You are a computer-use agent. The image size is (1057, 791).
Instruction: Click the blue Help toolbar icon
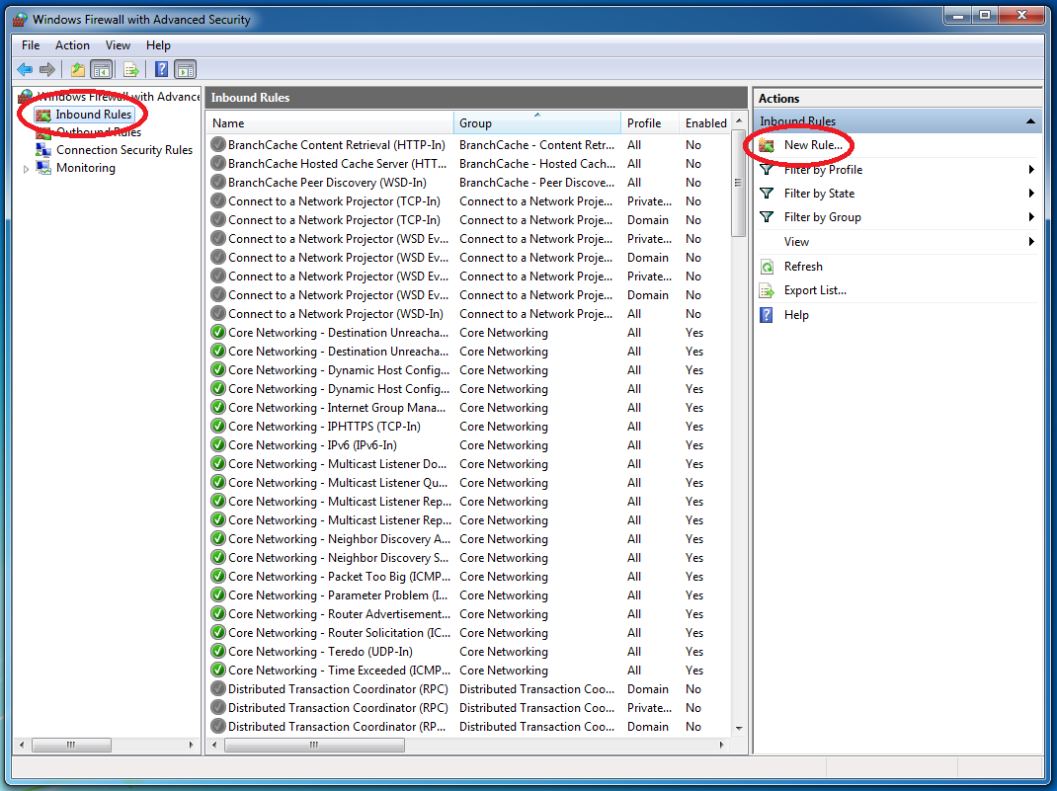[162, 69]
